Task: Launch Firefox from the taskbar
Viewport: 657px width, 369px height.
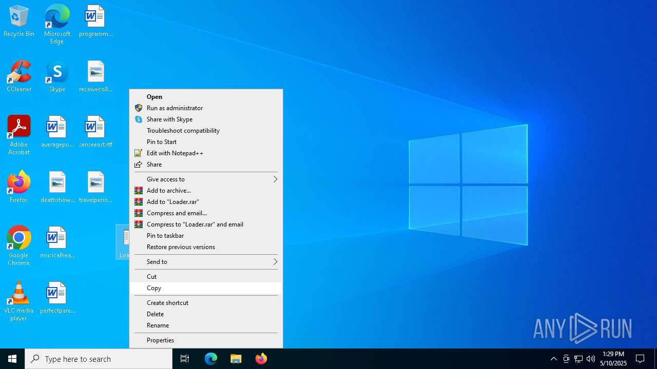Action: [261, 359]
